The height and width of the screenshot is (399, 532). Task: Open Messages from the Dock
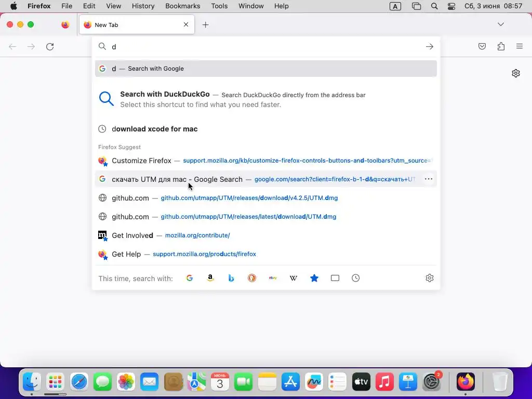102,382
